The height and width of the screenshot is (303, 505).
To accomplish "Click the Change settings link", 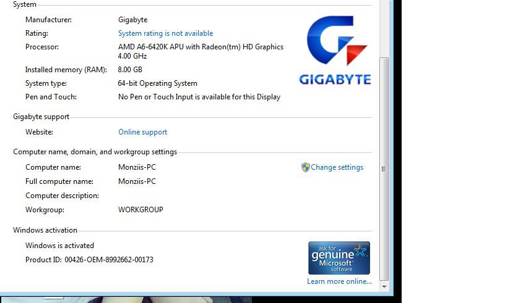I will 337,167.
